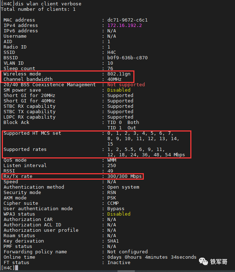This screenshot has height=272, width=235.
Task: Click the Supported rates label
Action: coord(25,149)
